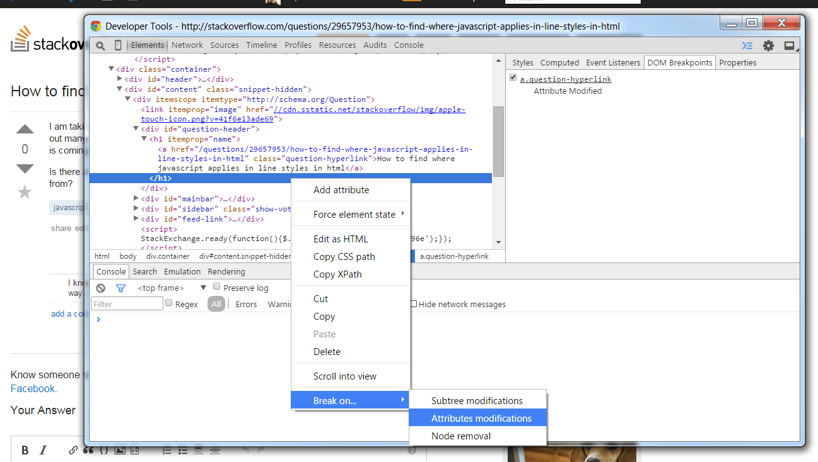This screenshot has height=462, width=818.
Task: Click the Facebook link on the page
Action: point(33,389)
